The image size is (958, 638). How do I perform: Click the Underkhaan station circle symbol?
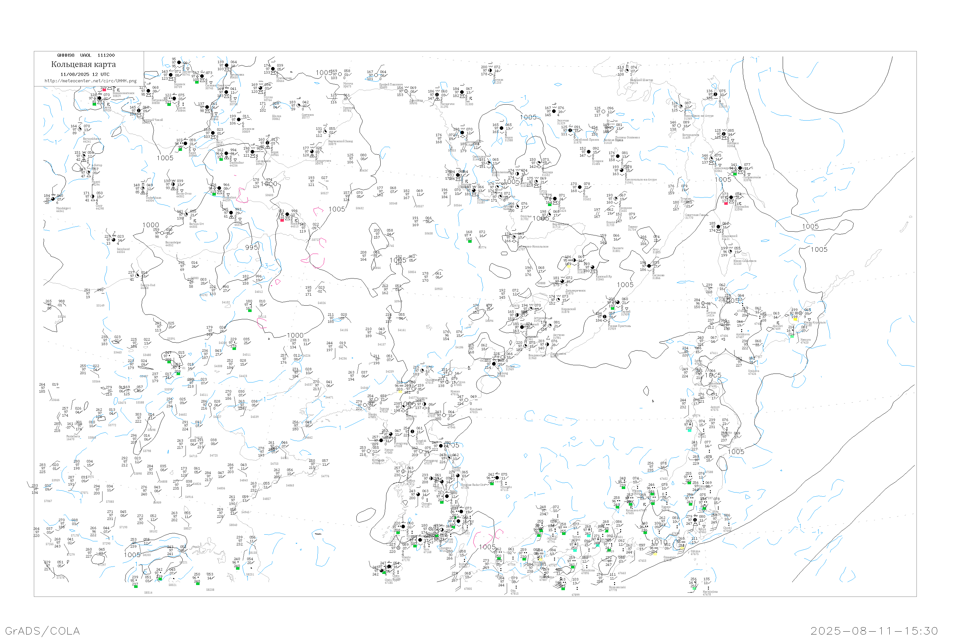(143, 189)
